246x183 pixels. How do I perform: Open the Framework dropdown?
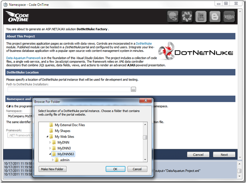[20, 135]
